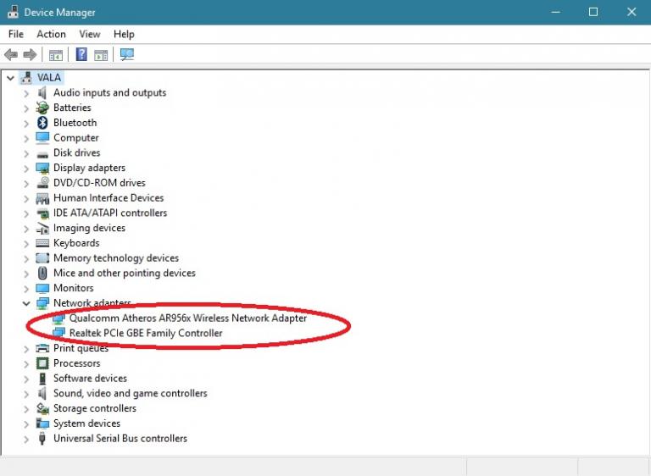
Task: Click the Processors category icon
Action: tap(42, 363)
